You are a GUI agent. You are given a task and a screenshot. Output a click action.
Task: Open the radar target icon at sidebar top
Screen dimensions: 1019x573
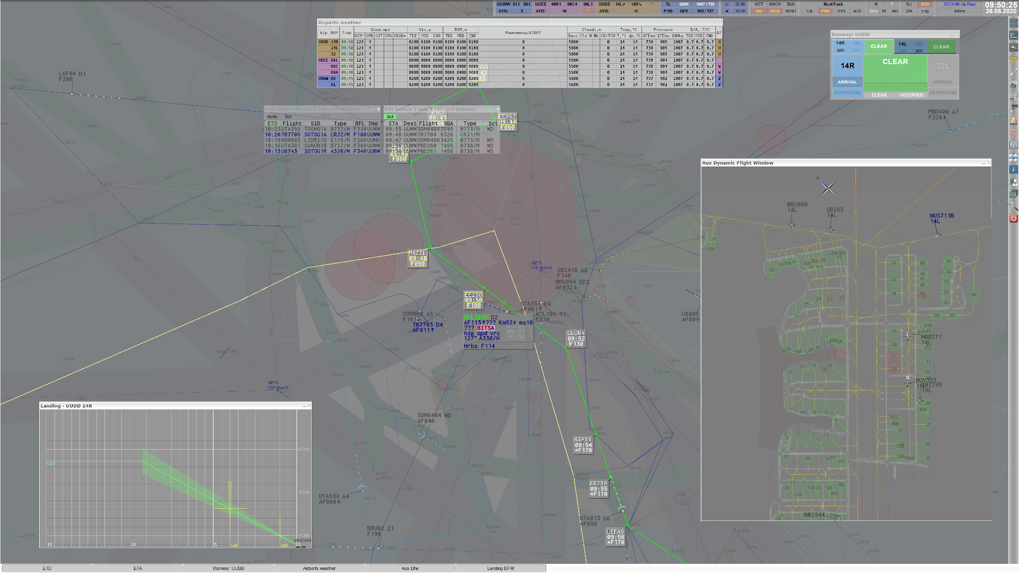coord(1013,23)
